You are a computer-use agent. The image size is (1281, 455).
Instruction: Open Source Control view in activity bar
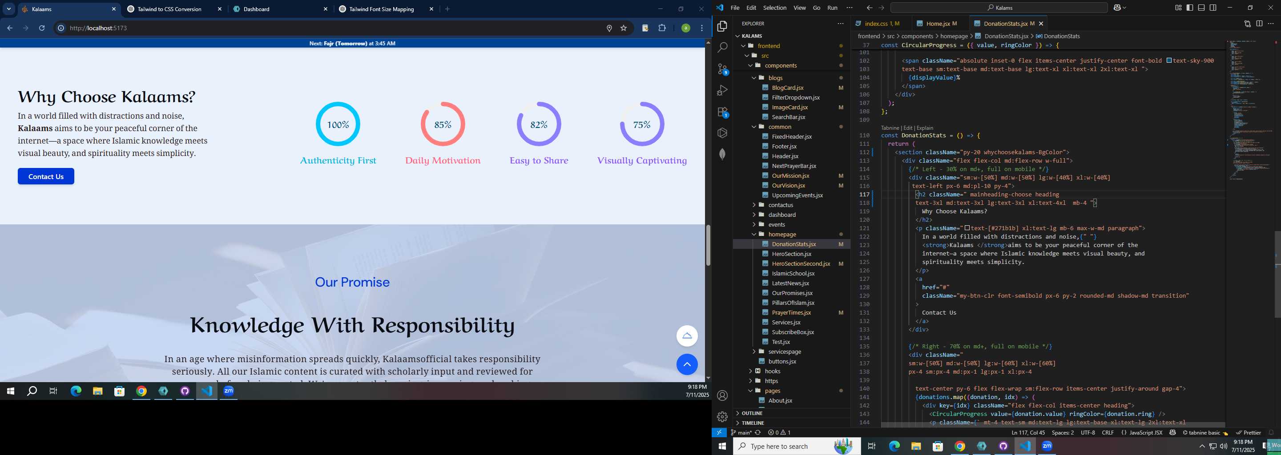point(722,69)
